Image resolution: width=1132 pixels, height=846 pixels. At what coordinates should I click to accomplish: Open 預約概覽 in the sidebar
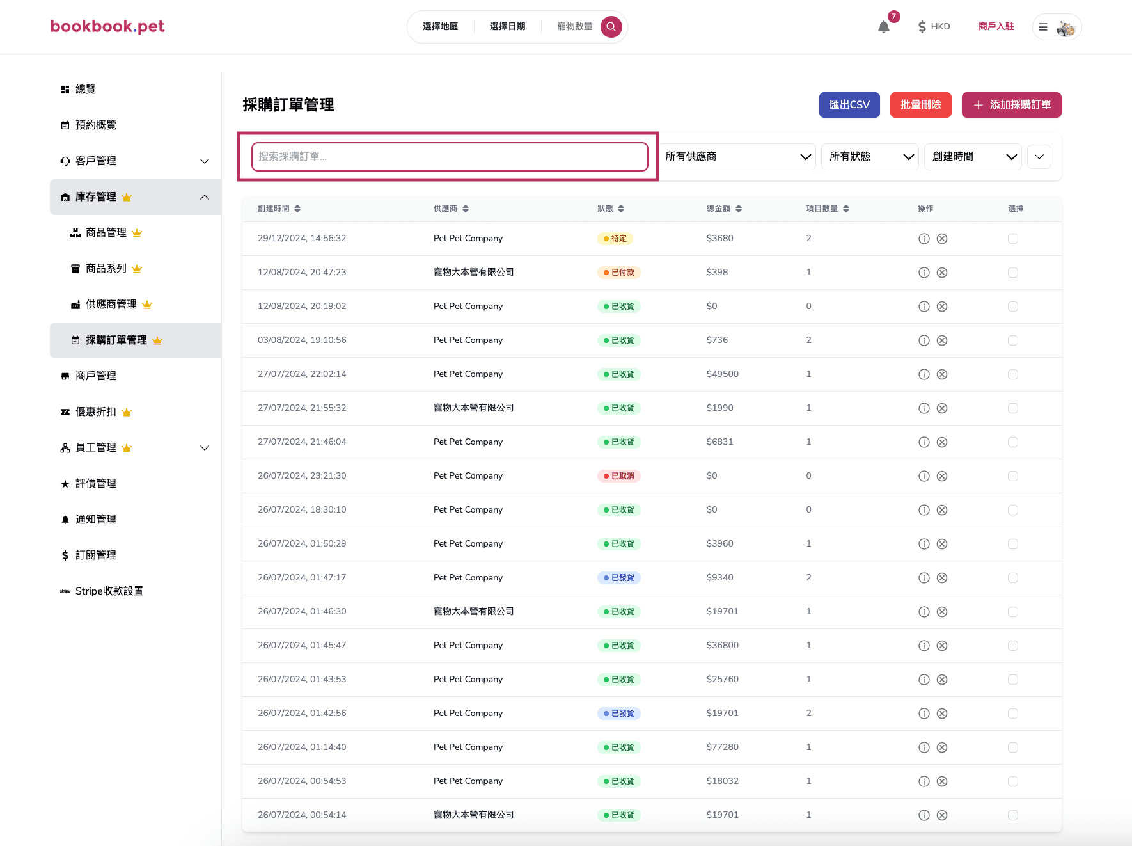136,125
